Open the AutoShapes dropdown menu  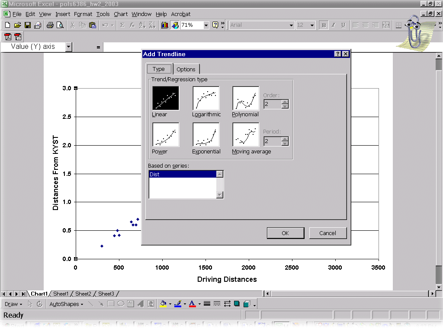click(66, 304)
